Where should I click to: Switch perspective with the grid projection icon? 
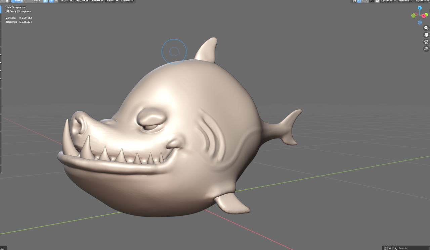coord(426,49)
